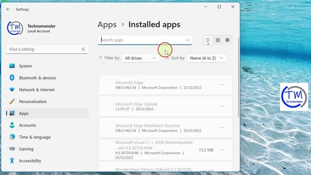The image size is (311, 175).
Task: Open Time & language settings
Action: [x=48, y=137]
